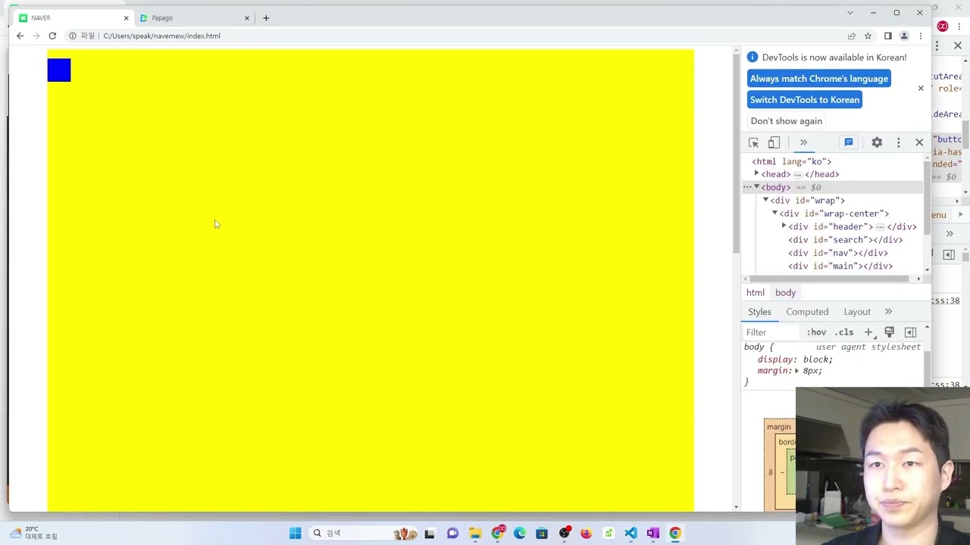Toggle the device toolbar icon in DevTools
970x545 pixels.
774,142
